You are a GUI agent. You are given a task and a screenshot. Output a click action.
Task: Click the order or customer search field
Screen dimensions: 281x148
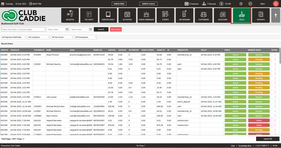tap(23, 29)
